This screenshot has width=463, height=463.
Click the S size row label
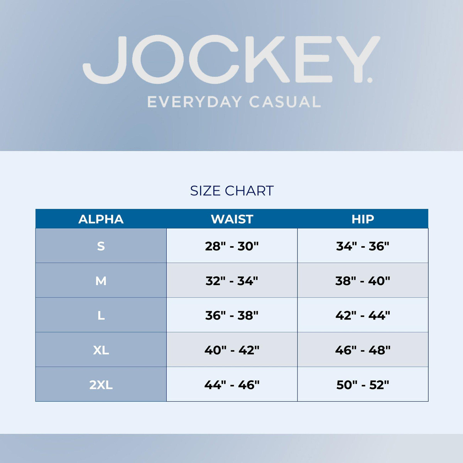(101, 246)
